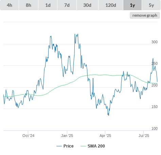Show the 30d price history
Viewport: 161px width, 155px height.
[87, 5]
